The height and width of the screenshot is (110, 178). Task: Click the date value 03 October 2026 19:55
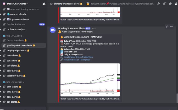tap(86, 41)
